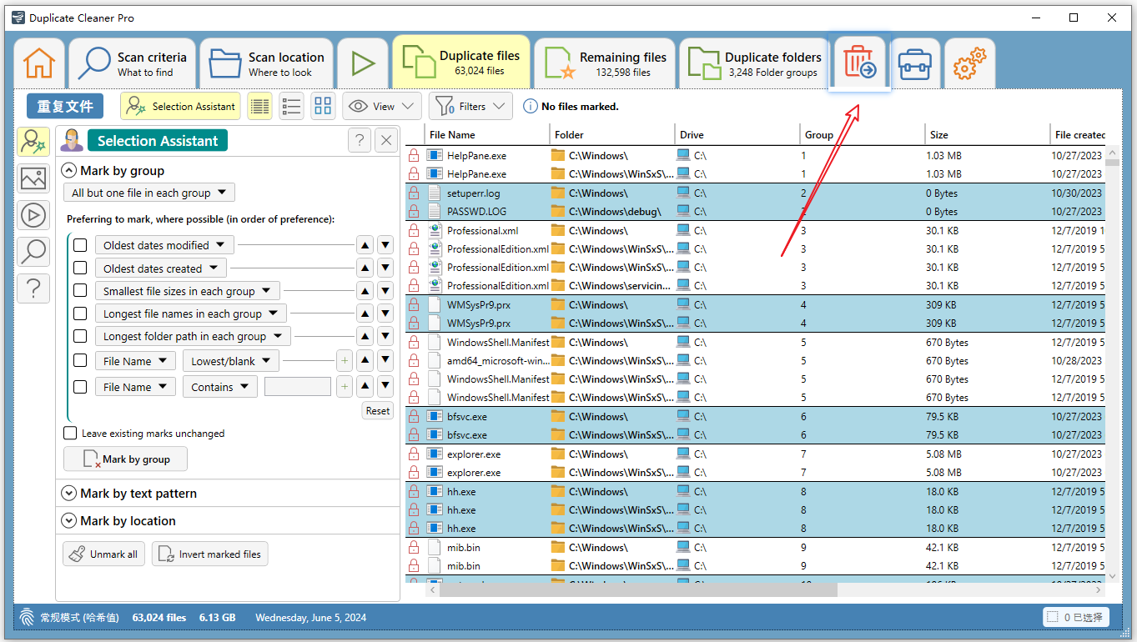The image size is (1137, 642).
Task: Expand Mark by text pattern section
Action: (x=69, y=494)
